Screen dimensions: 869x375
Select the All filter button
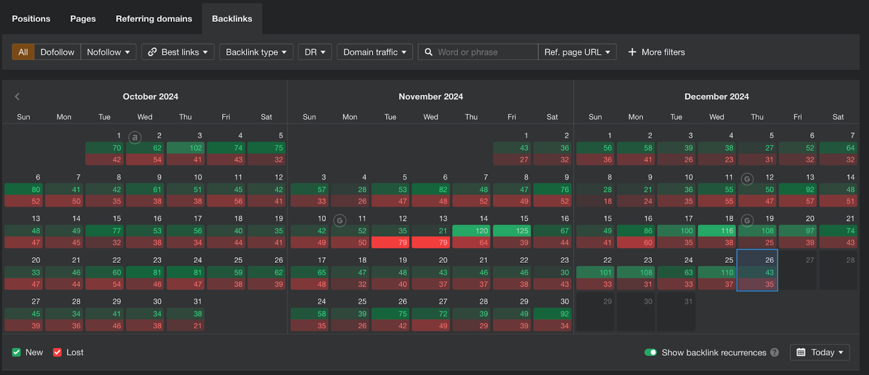(23, 52)
